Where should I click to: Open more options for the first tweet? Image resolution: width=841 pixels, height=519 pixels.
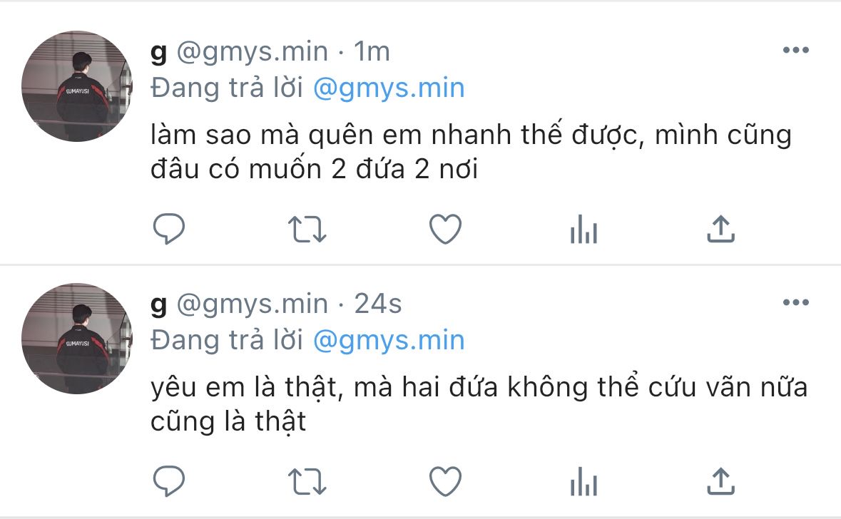click(796, 50)
